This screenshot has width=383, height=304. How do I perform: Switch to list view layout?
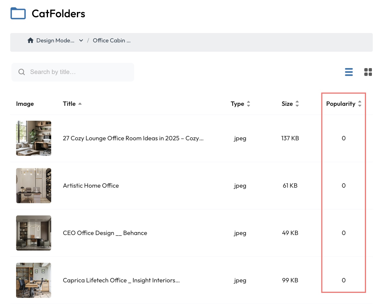pyautogui.click(x=349, y=72)
